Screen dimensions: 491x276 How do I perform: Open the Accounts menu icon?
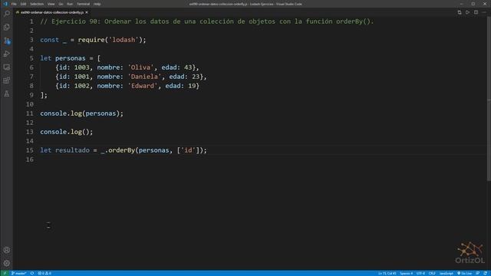point(7,250)
